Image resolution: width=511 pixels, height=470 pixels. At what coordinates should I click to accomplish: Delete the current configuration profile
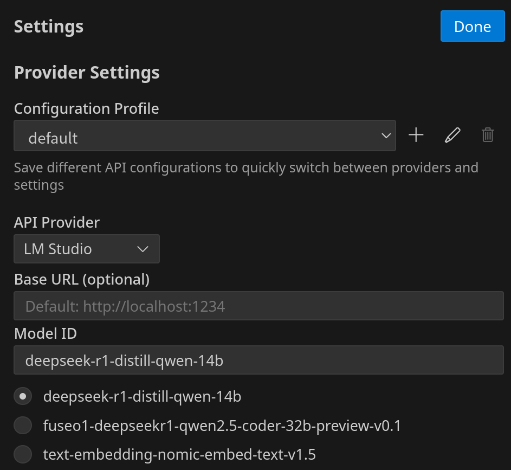click(488, 135)
